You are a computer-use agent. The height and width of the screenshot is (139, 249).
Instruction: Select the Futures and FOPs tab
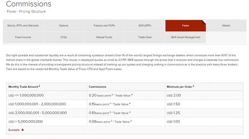point(104,26)
